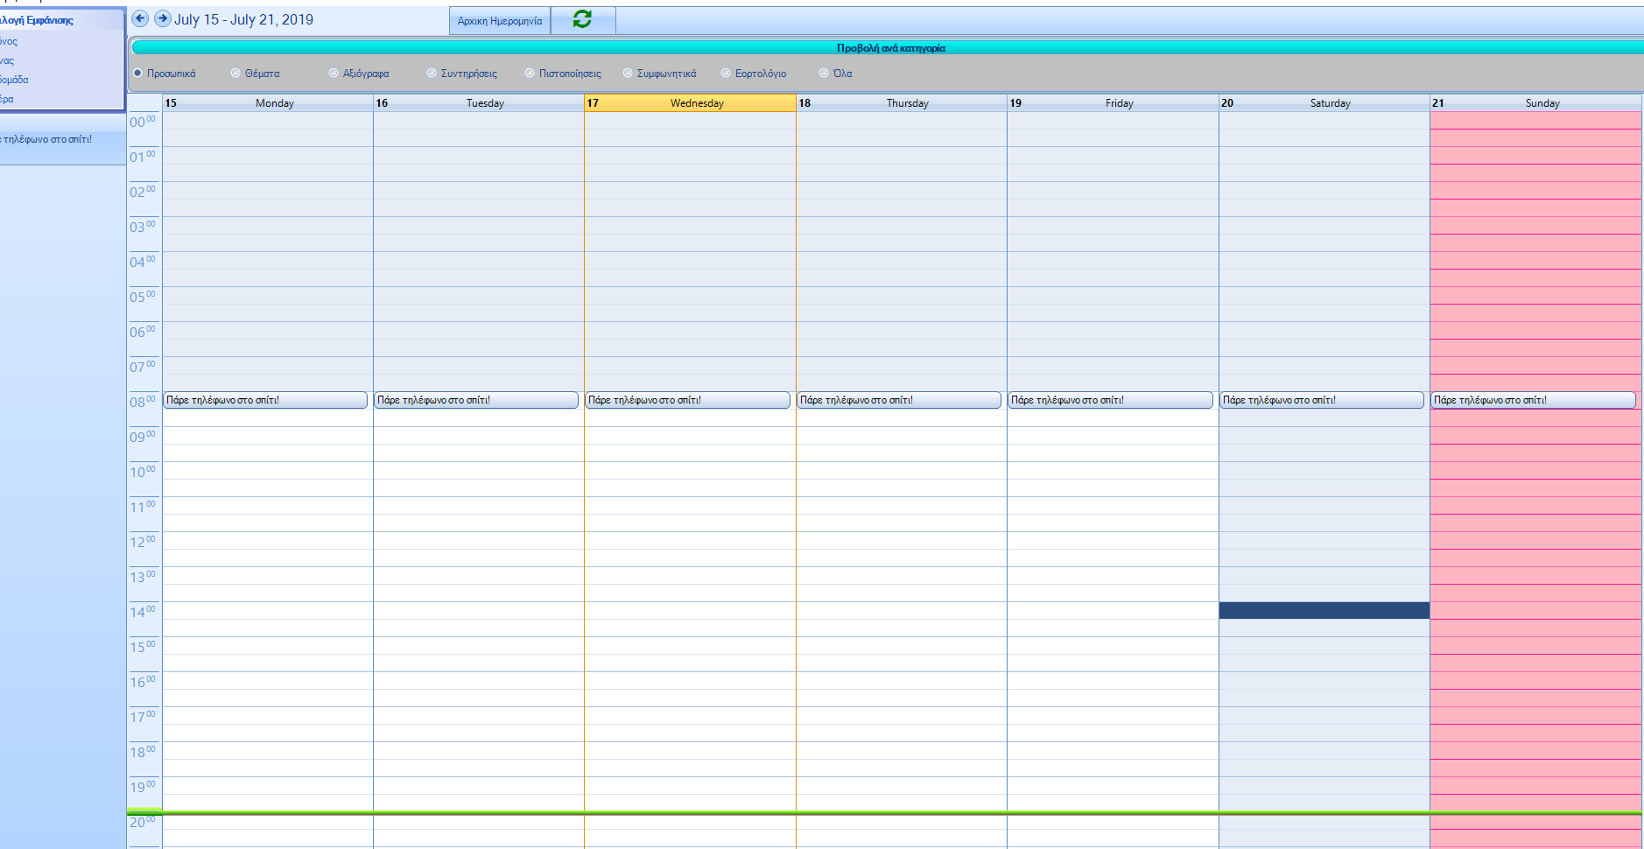1644x849 pixels.
Task: Select the Προσωπικά radio button
Action: [138, 74]
